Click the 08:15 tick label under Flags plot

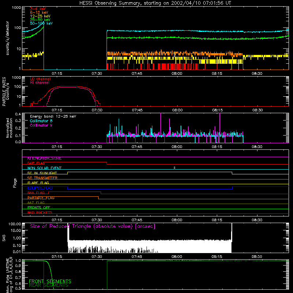coord(217,220)
